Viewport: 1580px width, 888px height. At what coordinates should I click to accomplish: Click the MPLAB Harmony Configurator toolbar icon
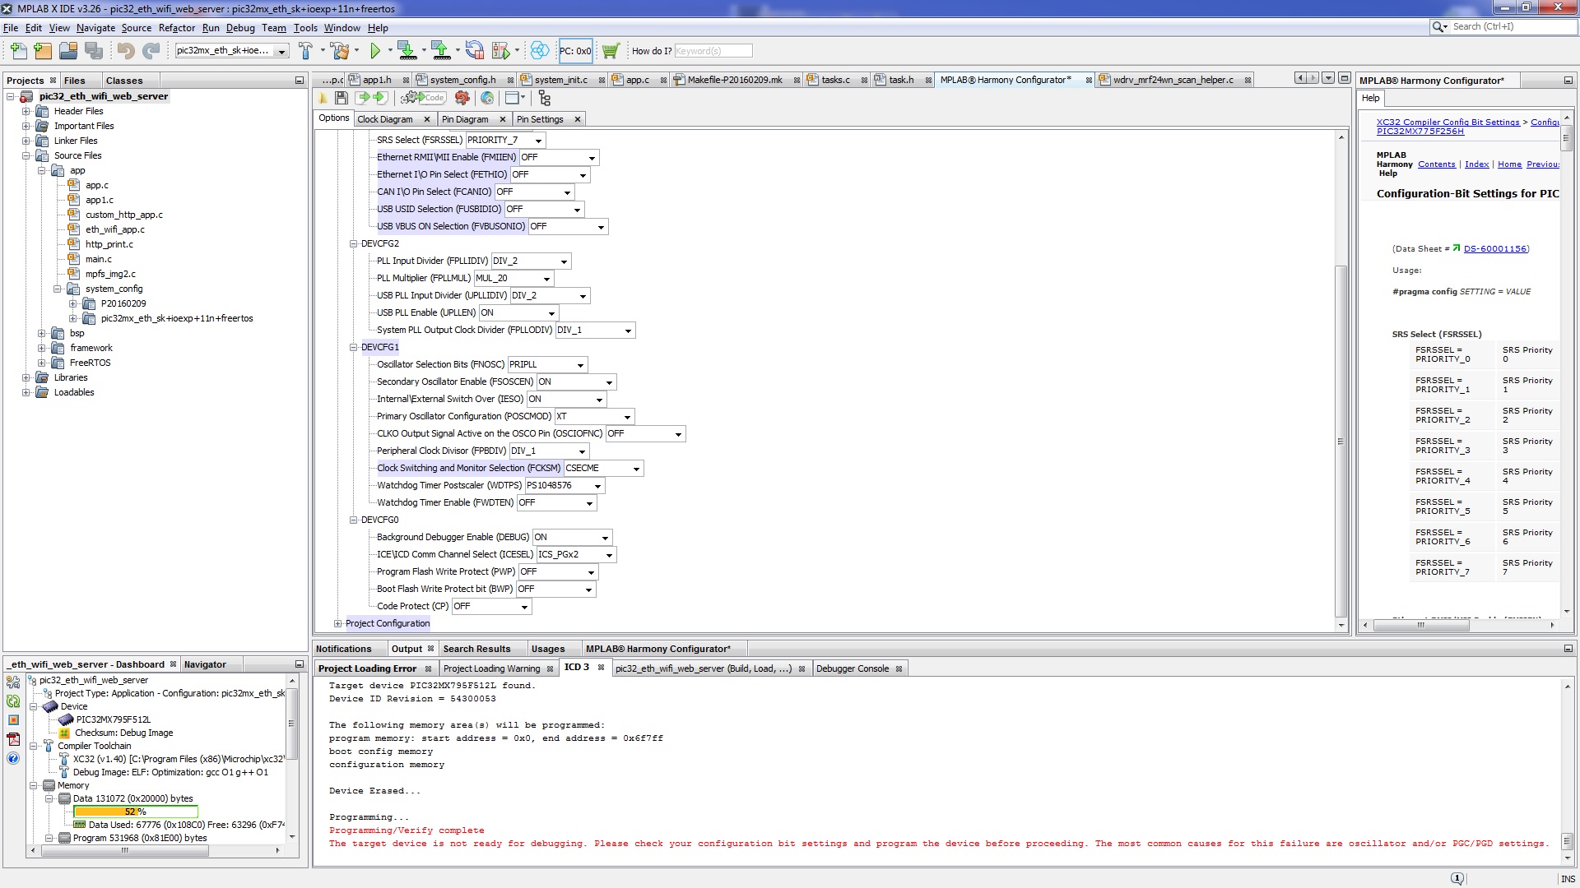(x=540, y=51)
